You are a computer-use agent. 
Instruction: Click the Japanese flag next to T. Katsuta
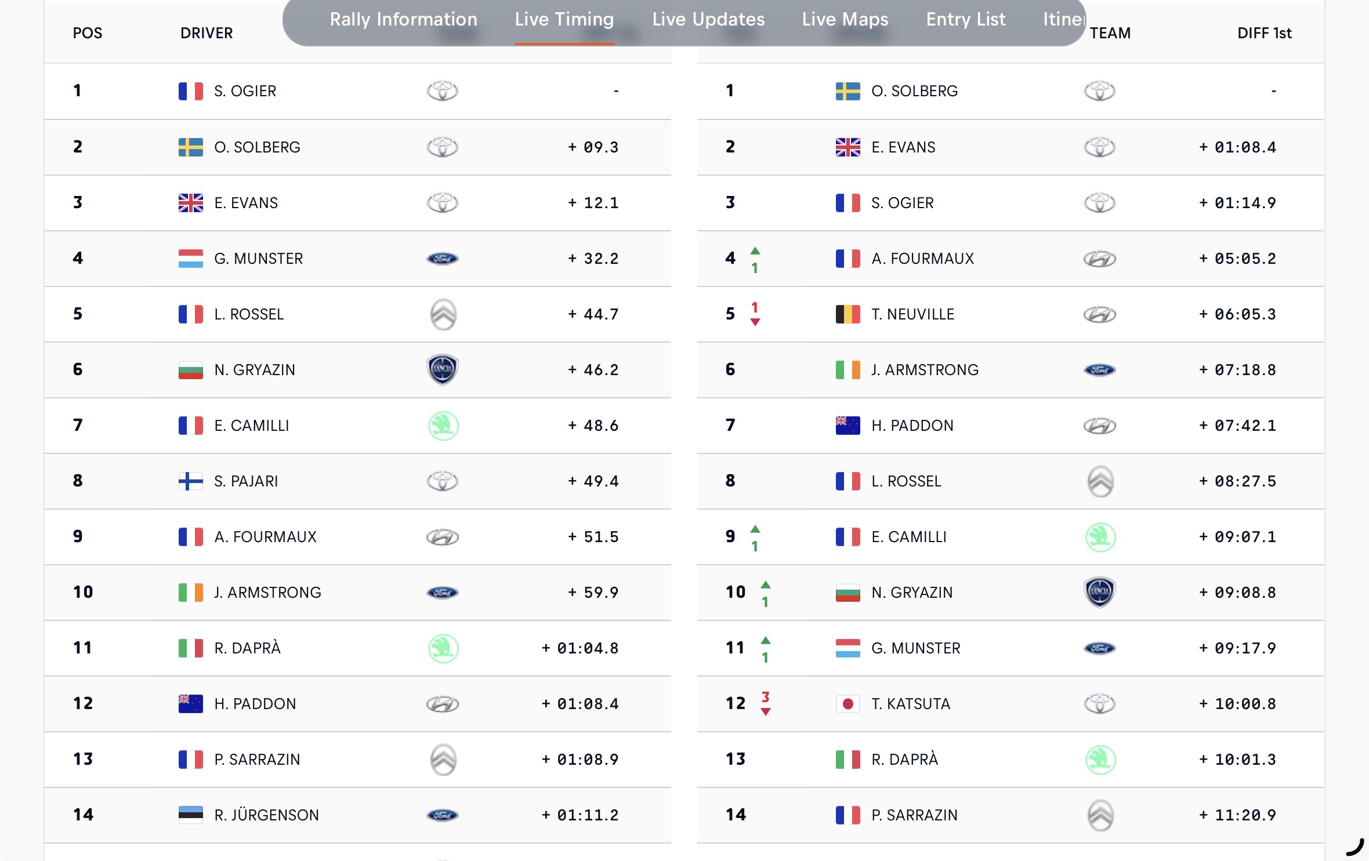point(848,704)
